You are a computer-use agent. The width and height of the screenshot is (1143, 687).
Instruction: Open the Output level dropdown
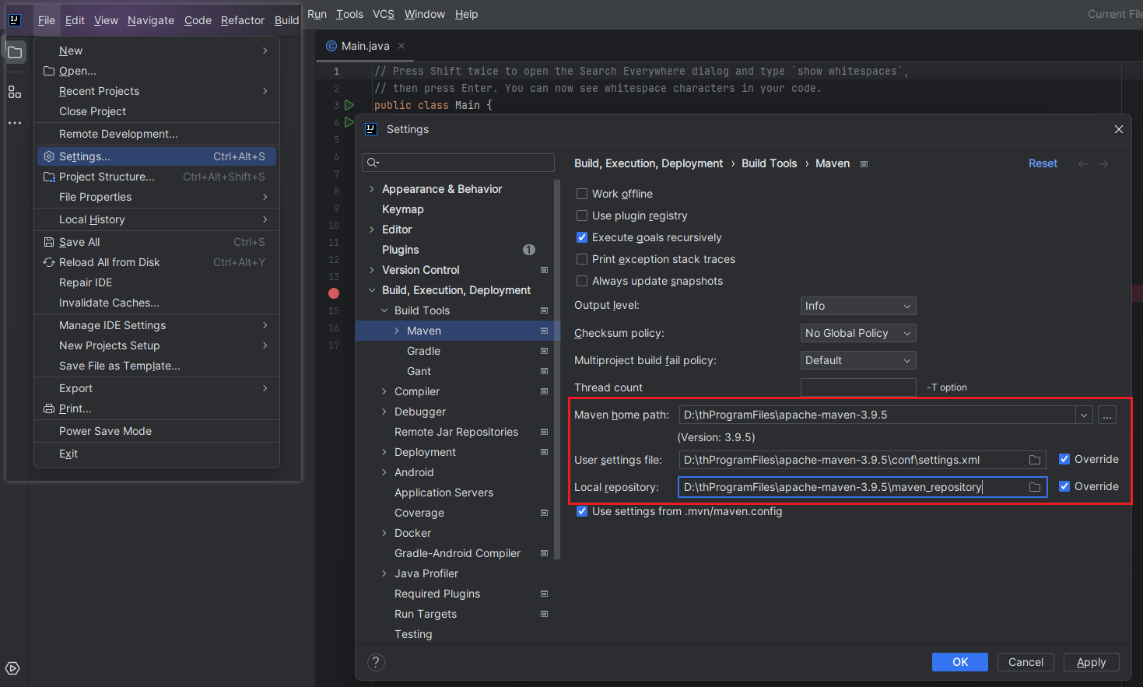(x=858, y=306)
